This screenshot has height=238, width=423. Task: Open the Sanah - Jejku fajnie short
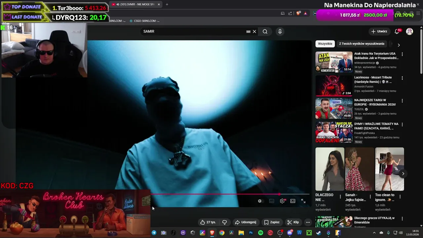360,169
